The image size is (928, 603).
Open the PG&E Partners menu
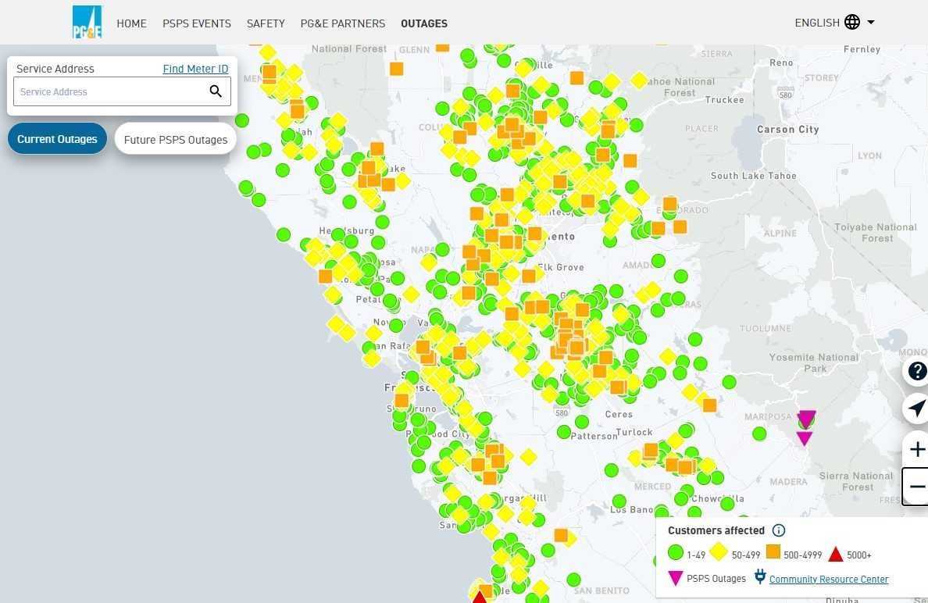[x=342, y=23]
